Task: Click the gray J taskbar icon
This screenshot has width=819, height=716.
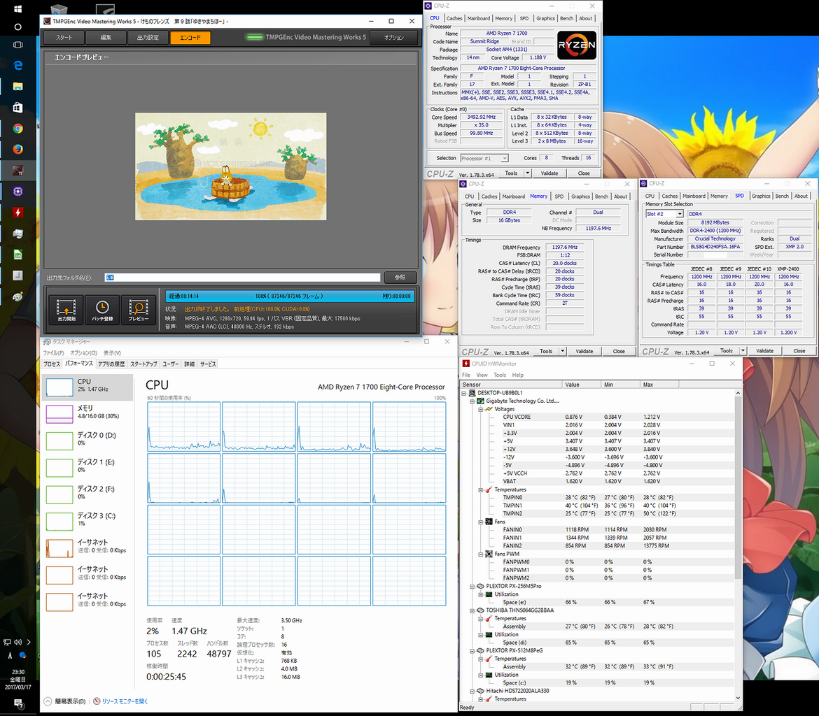Action: (x=17, y=275)
